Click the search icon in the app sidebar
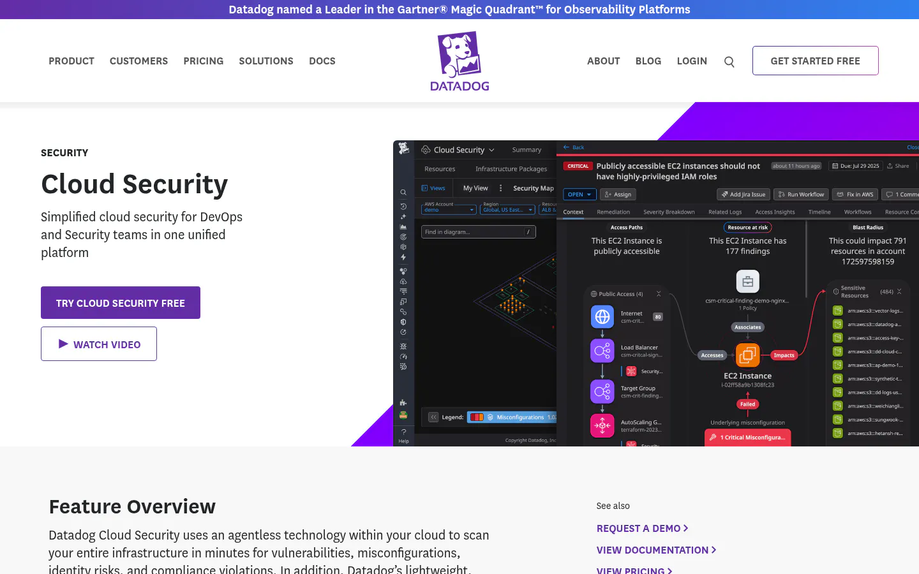The height and width of the screenshot is (574, 919). point(403,192)
